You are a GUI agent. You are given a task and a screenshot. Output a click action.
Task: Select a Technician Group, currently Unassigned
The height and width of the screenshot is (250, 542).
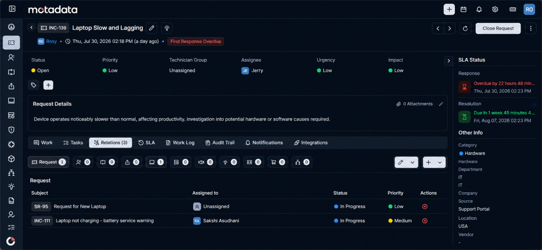[x=182, y=71]
